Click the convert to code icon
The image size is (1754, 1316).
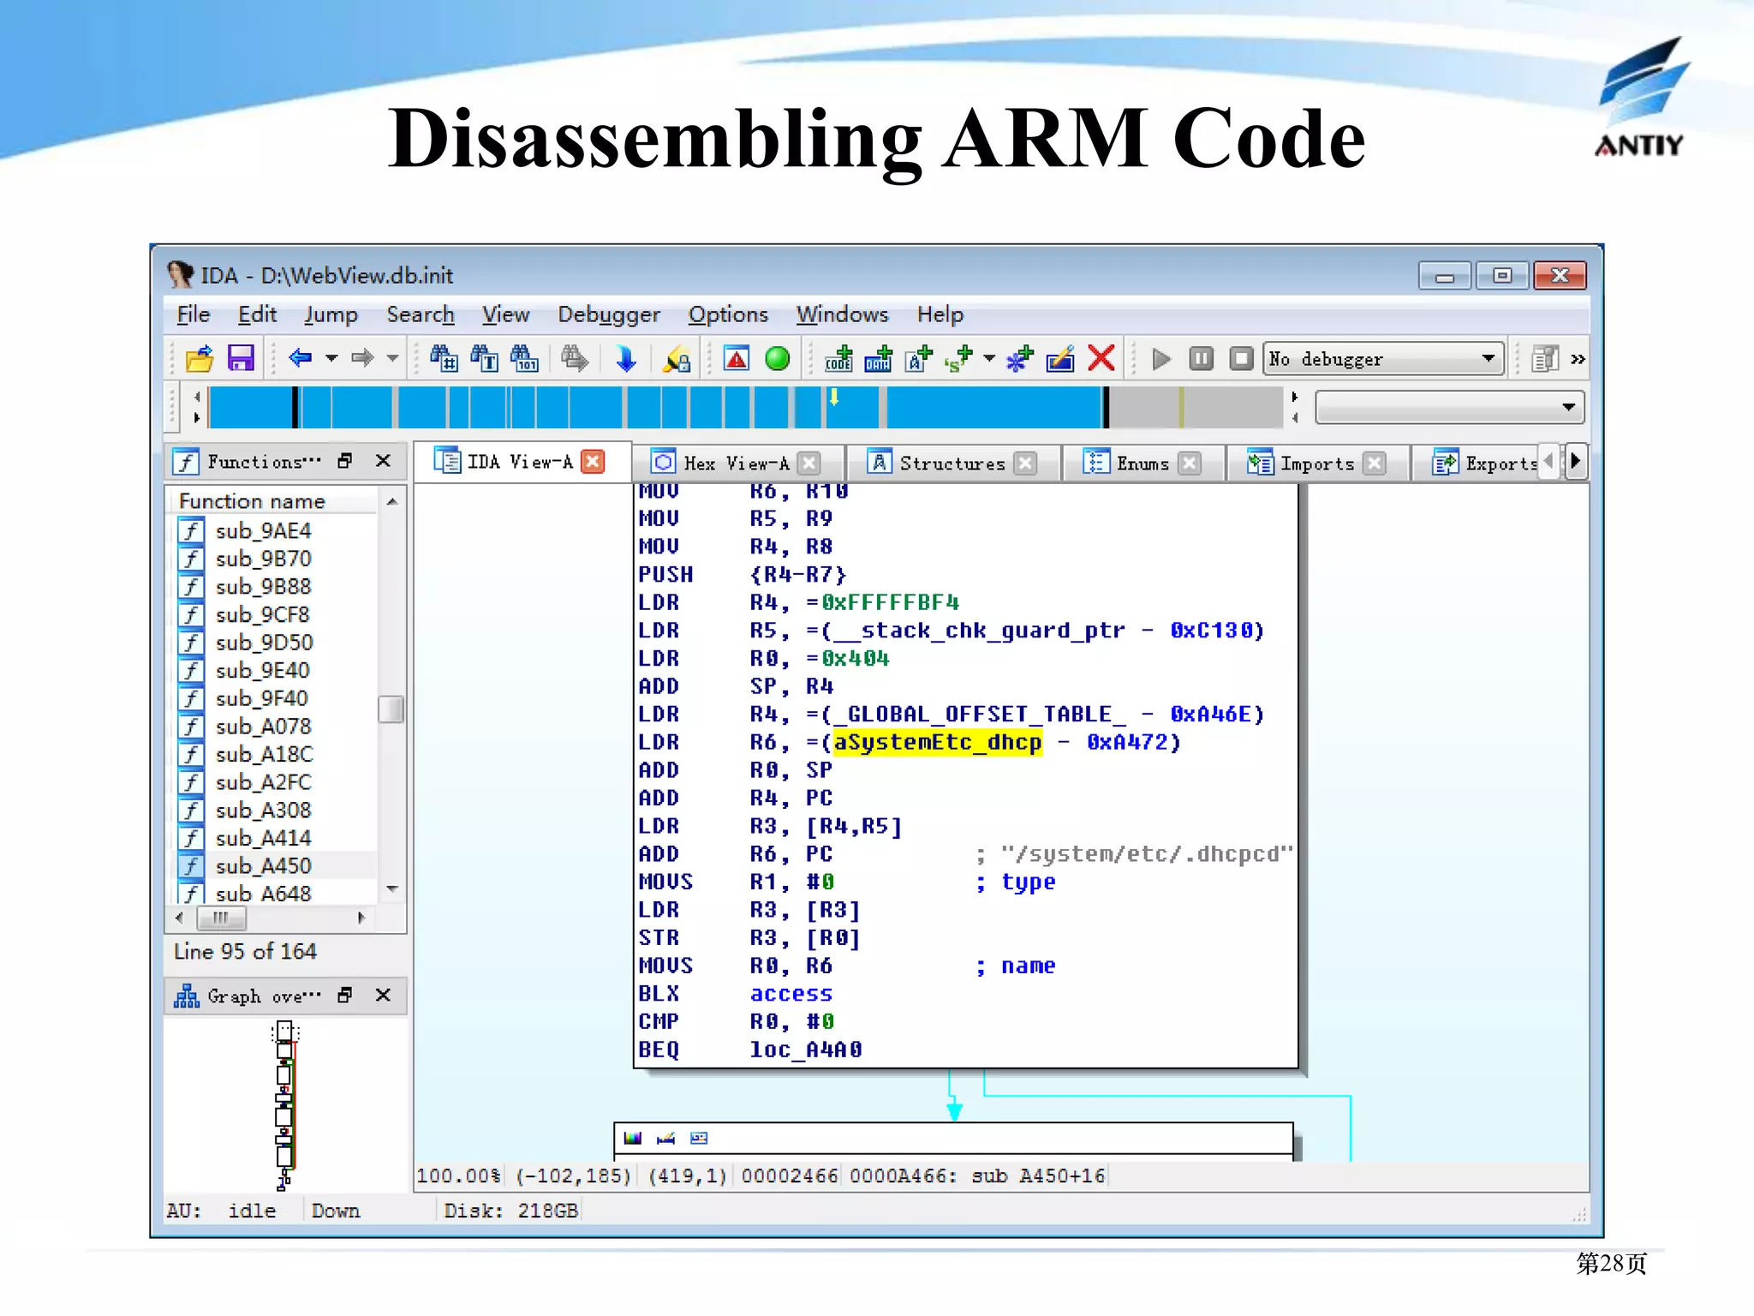pos(838,358)
